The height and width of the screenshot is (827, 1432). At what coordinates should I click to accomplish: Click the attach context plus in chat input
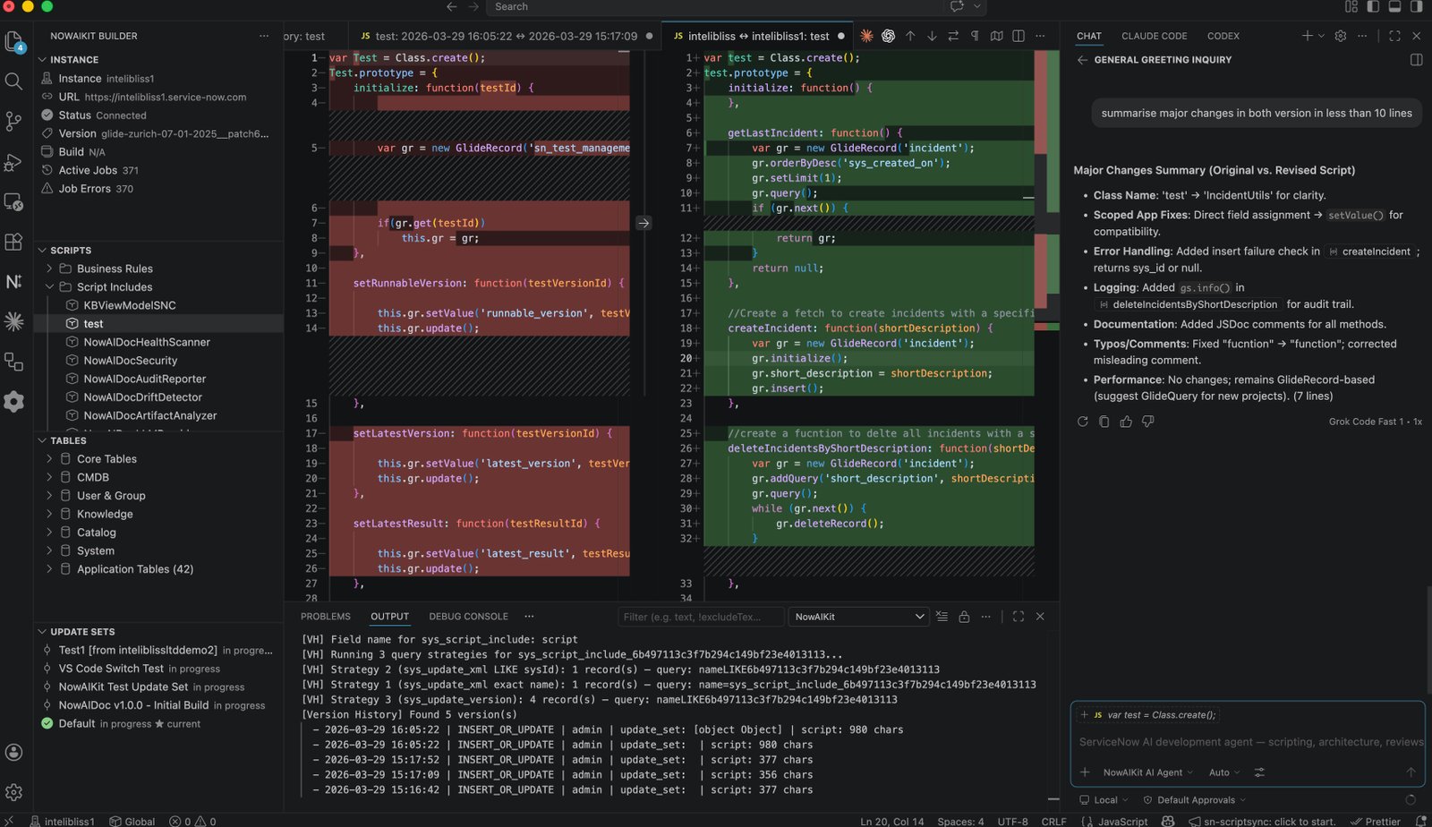[1085, 772]
